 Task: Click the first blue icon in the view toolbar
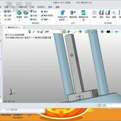click(30, 32)
